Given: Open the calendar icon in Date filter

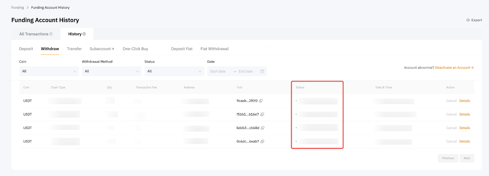Looking at the screenshot, I should coord(262,71).
